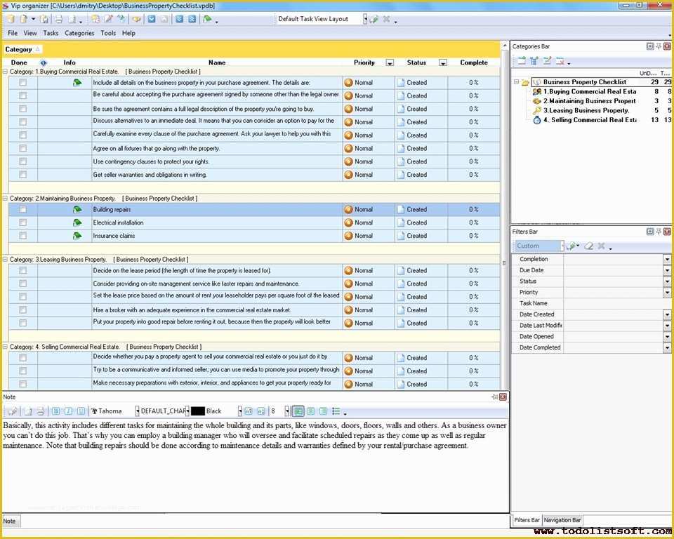Open the Completion filter dropdown
This screenshot has height=539, width=674.
pos(667,259)
